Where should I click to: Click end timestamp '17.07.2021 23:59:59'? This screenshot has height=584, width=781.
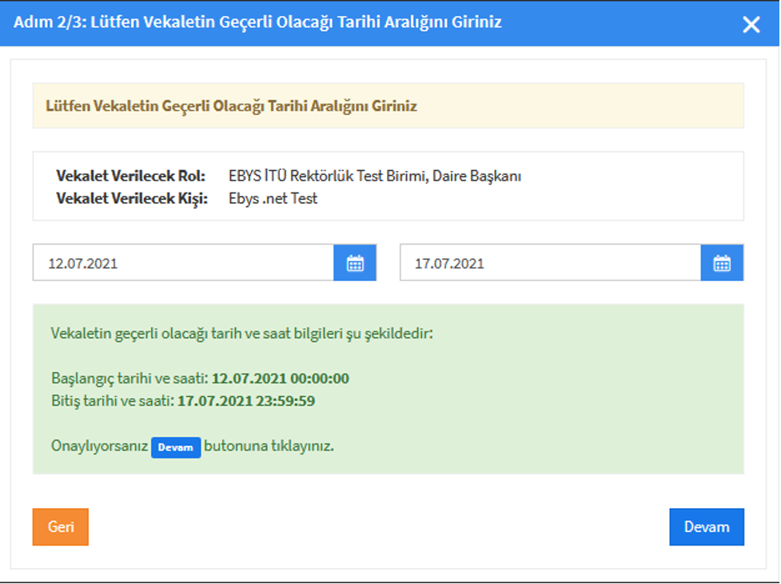pos(246,401)
